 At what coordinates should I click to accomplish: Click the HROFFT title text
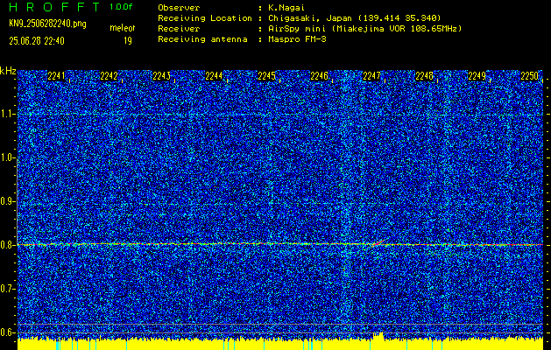point(54,7)
